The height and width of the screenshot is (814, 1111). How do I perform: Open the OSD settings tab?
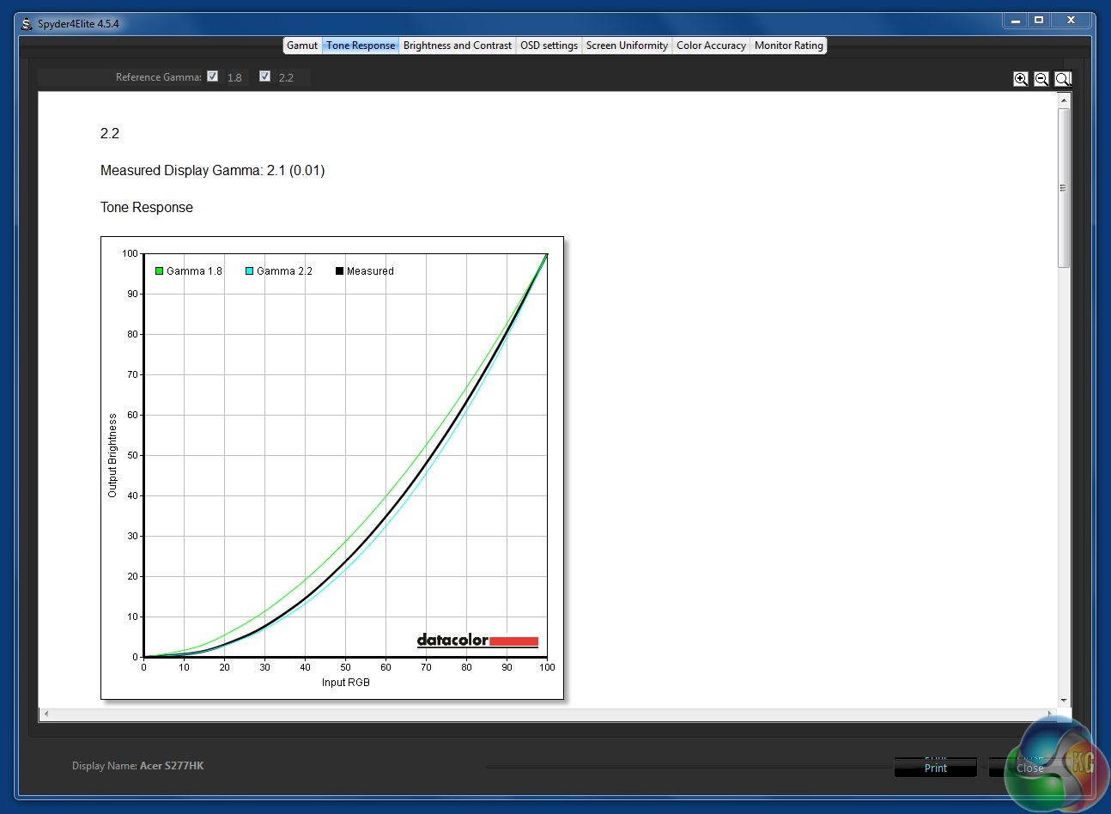549,46
